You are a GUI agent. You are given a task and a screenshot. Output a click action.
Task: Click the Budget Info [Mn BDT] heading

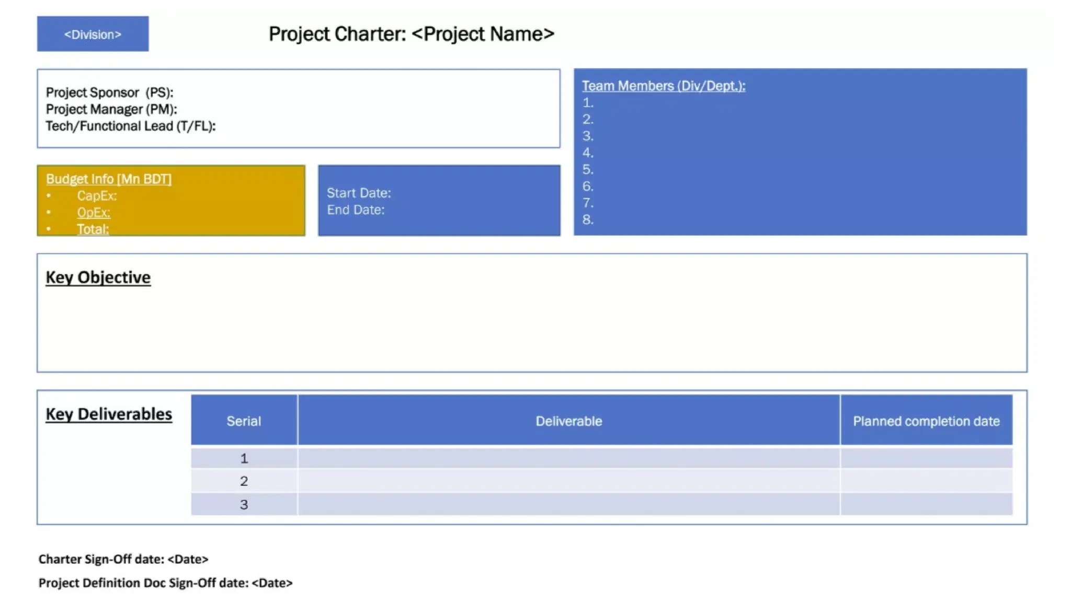click(x=108, y=179)
